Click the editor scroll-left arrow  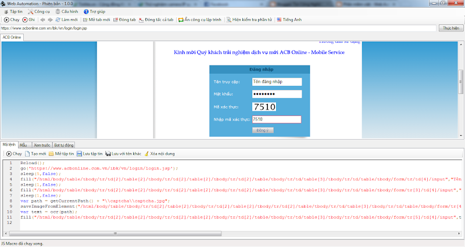point(6,234)
